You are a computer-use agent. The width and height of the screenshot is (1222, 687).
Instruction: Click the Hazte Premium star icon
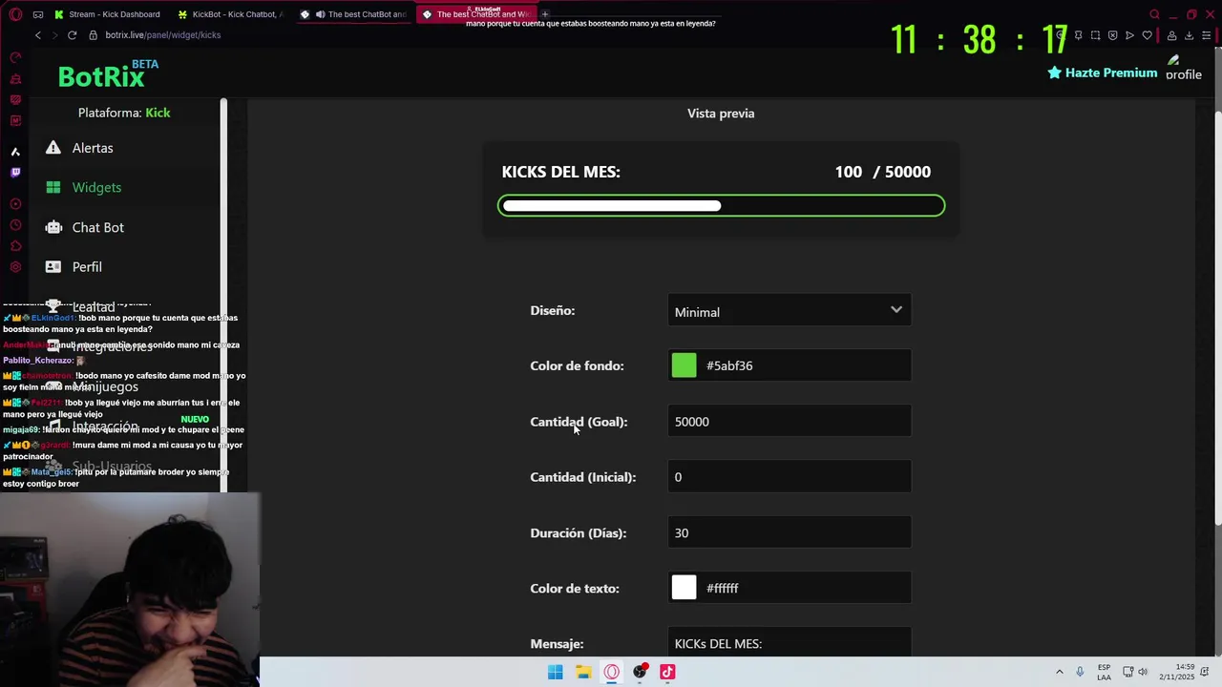click(1055, 73)
